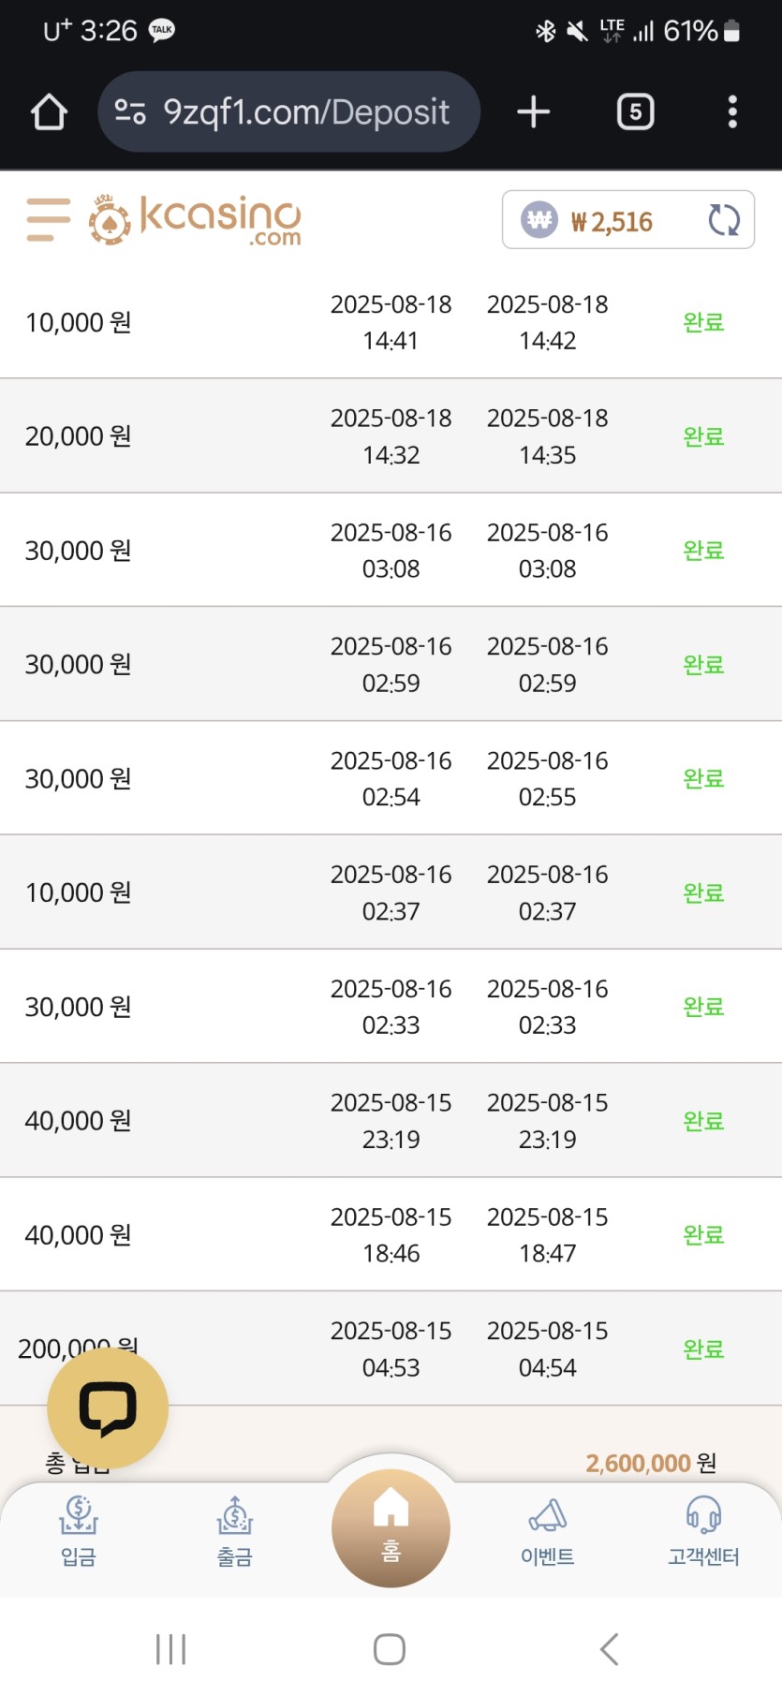Tap the won currency coin icon
Viewport: 782px width, 1695px height.
[x=539, y=220]
